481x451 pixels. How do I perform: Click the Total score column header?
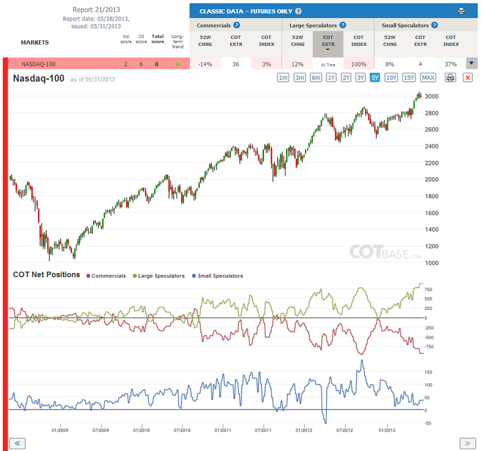158,39
